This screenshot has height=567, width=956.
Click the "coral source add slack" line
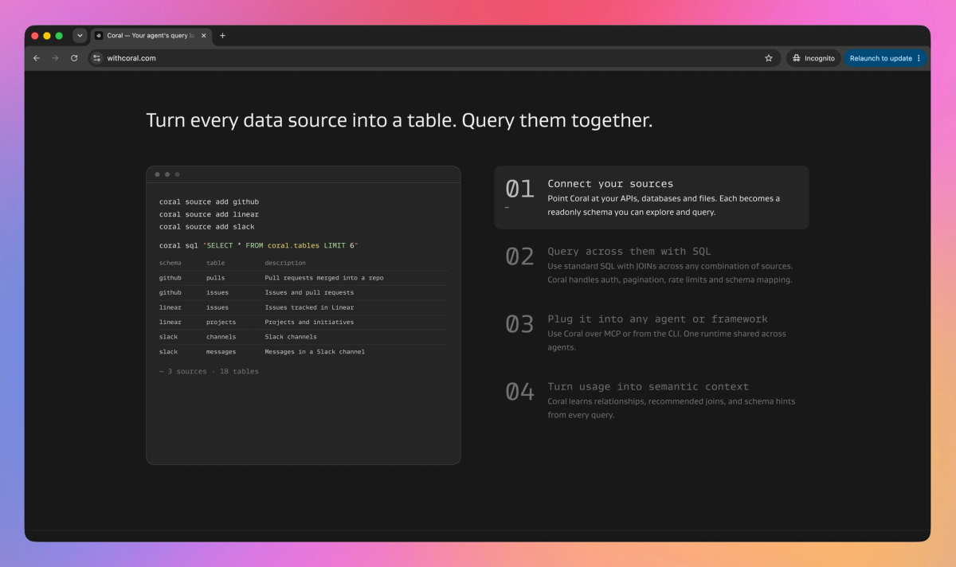pos(206,227)
